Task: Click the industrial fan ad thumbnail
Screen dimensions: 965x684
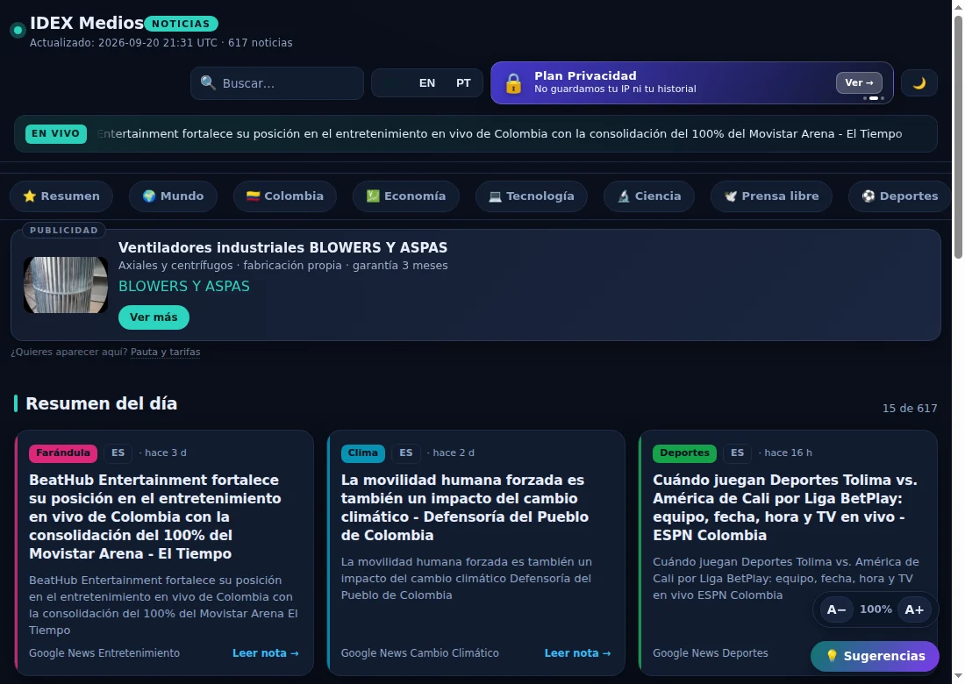Action: pyautogui.click(x=66, y=285)
